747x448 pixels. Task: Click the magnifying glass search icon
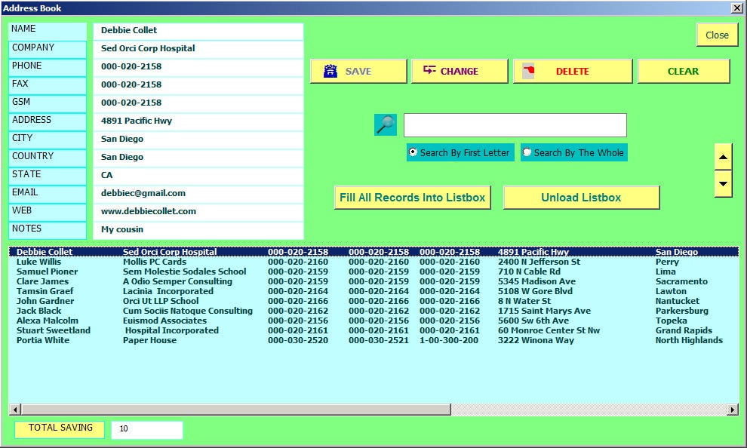[385, 124]
